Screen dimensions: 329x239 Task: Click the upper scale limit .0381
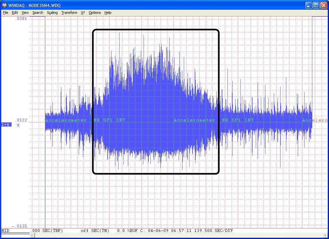coord(21,19)
